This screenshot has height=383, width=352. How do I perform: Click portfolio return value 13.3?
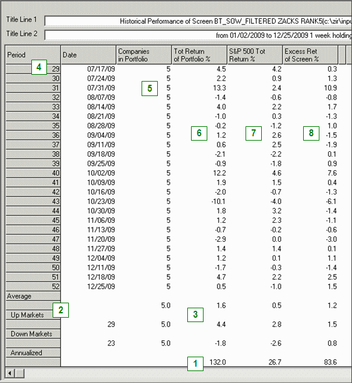219,88
